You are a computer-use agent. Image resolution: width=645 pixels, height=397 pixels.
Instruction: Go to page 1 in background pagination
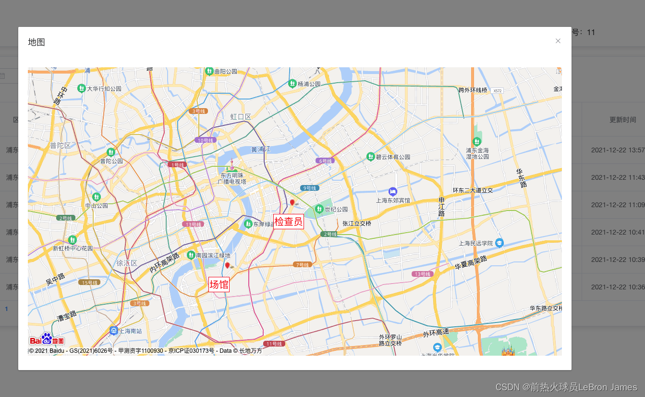(7, 309)
